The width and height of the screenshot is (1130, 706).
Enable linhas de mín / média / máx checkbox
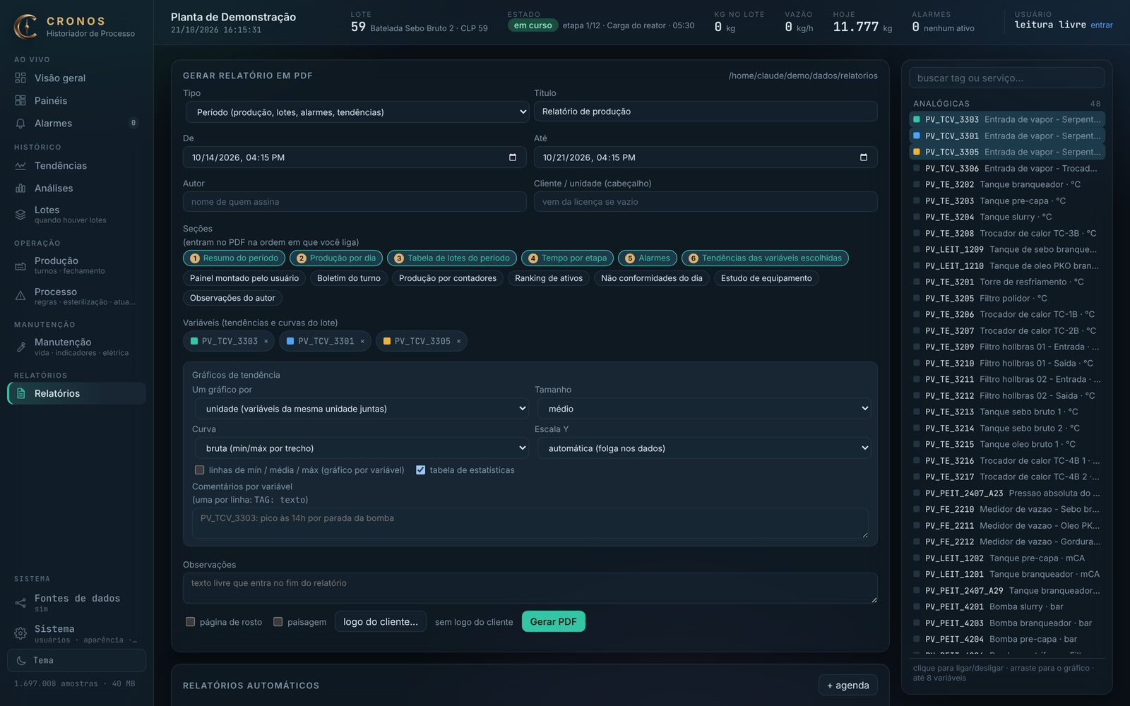pyautogui.click(x=199, y=470)
